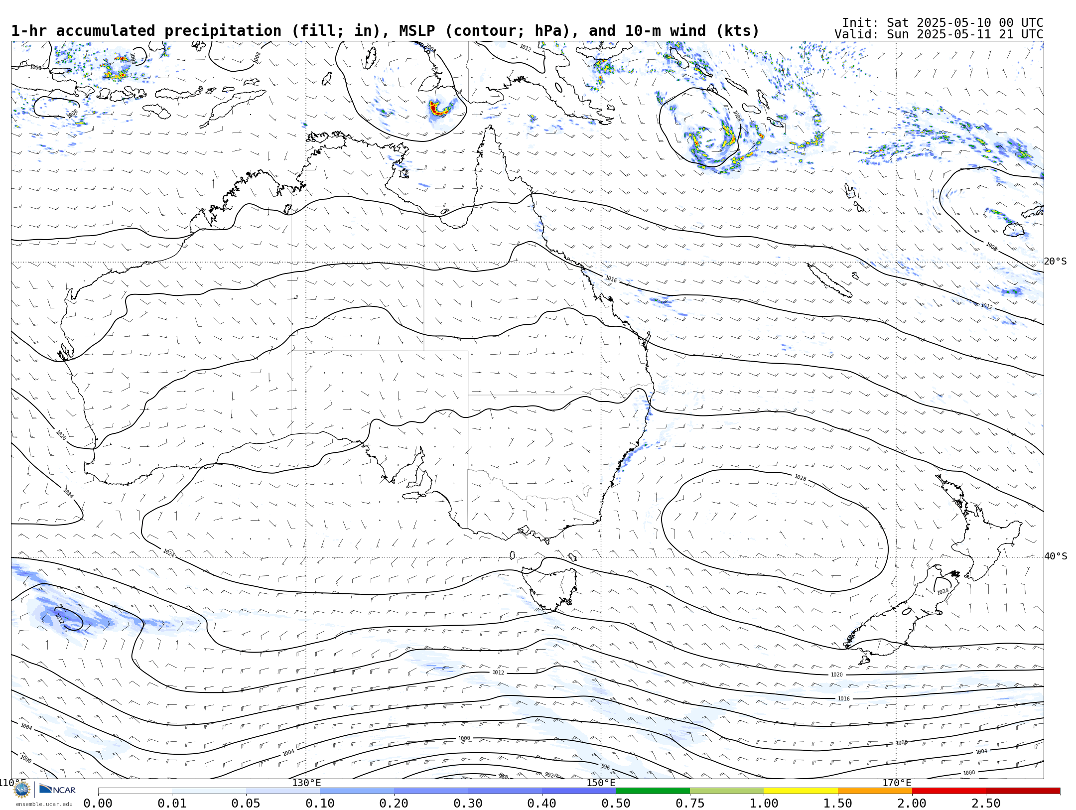Image resolution: width=1076 pixels, height=810 pixels.
Task: Click the 130°E longitude label
Action: (306, 783)
